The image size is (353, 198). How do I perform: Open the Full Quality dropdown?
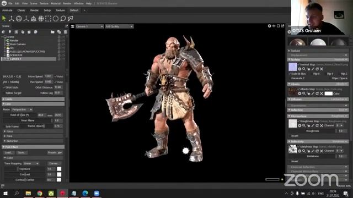(x=119, y=26)
